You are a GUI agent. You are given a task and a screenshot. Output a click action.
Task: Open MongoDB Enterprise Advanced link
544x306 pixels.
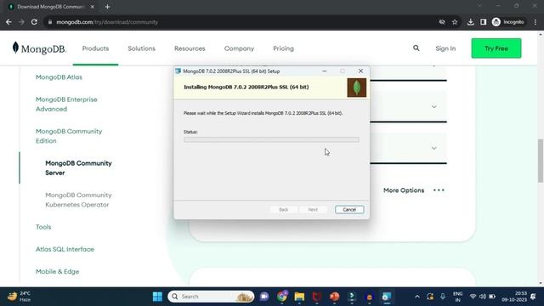click(x=66, y=104)
